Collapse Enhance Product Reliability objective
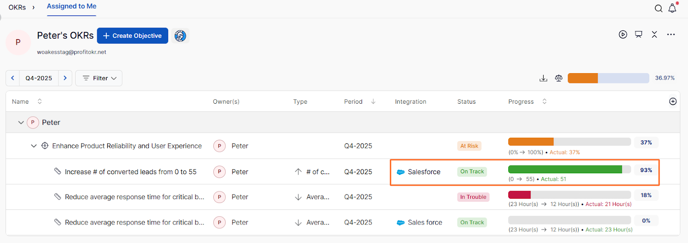Screen dimensions: 688x243 tap(34, 146)
